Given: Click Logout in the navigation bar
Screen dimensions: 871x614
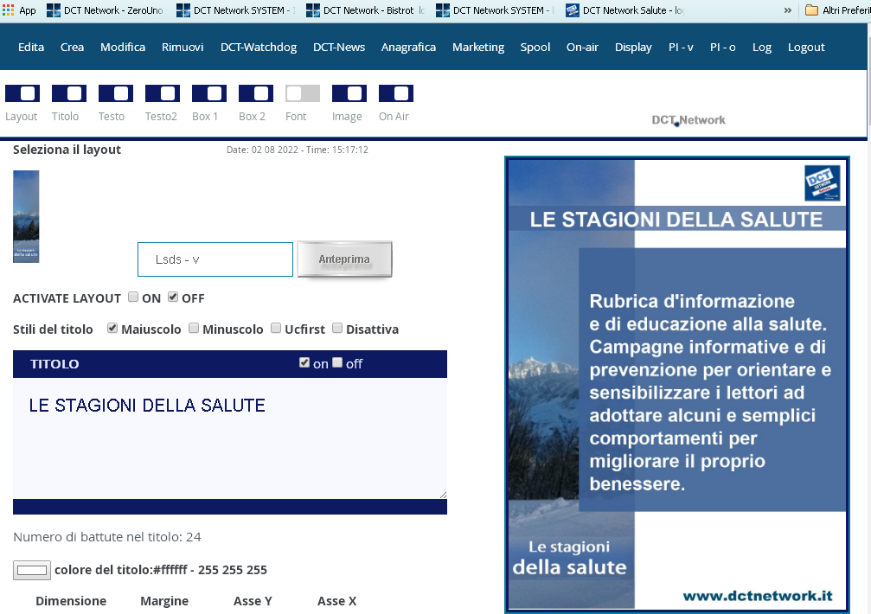Looking at the screenshot, I should pos(806,48).
